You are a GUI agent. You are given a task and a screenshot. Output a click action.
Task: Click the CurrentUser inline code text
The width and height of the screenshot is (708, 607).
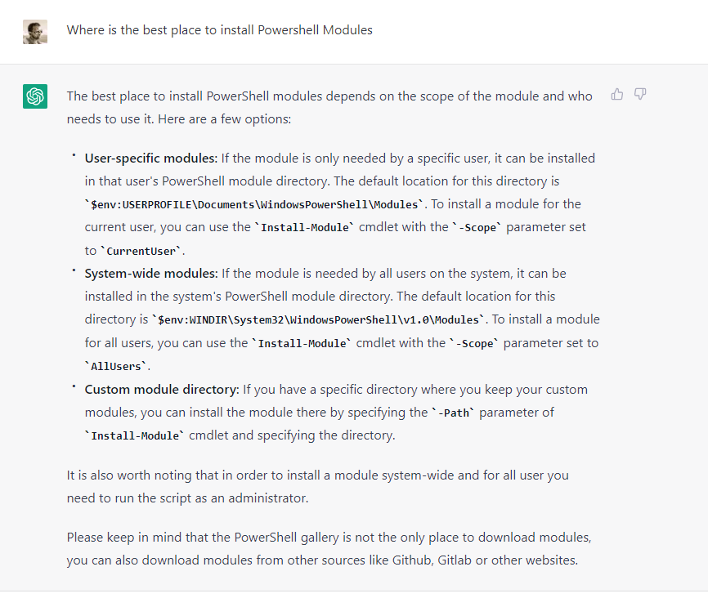[141, 251]
